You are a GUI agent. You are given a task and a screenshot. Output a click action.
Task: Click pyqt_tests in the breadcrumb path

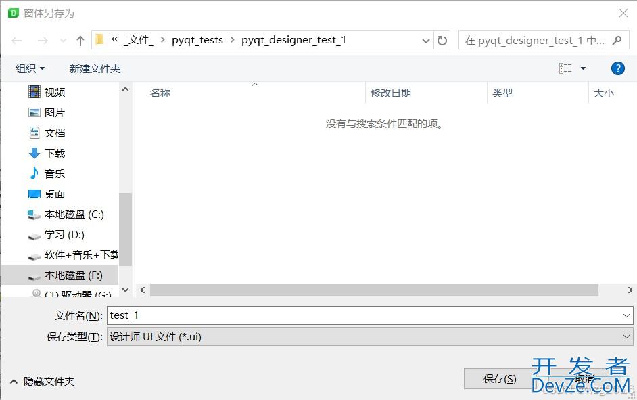tap(197, 40)
